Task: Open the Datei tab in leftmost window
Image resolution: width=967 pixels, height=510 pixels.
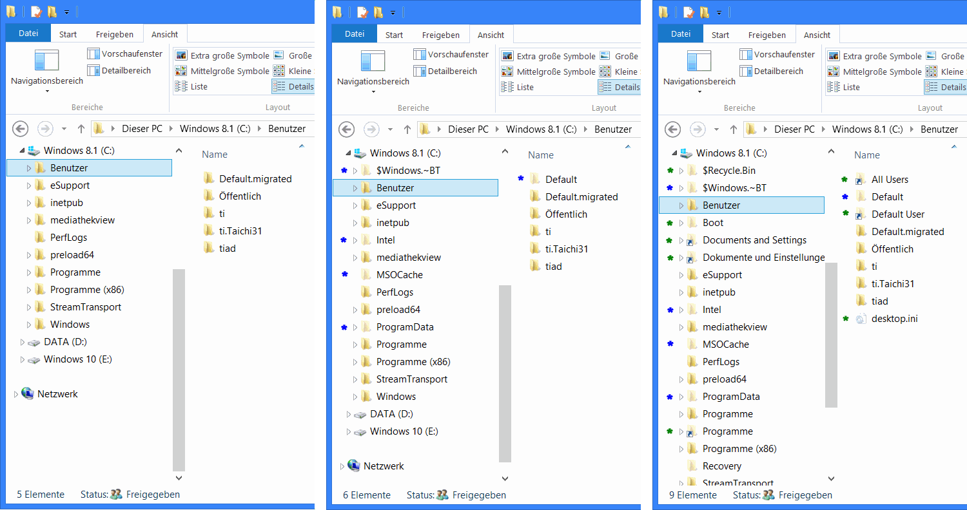Action: pos(28,33)
